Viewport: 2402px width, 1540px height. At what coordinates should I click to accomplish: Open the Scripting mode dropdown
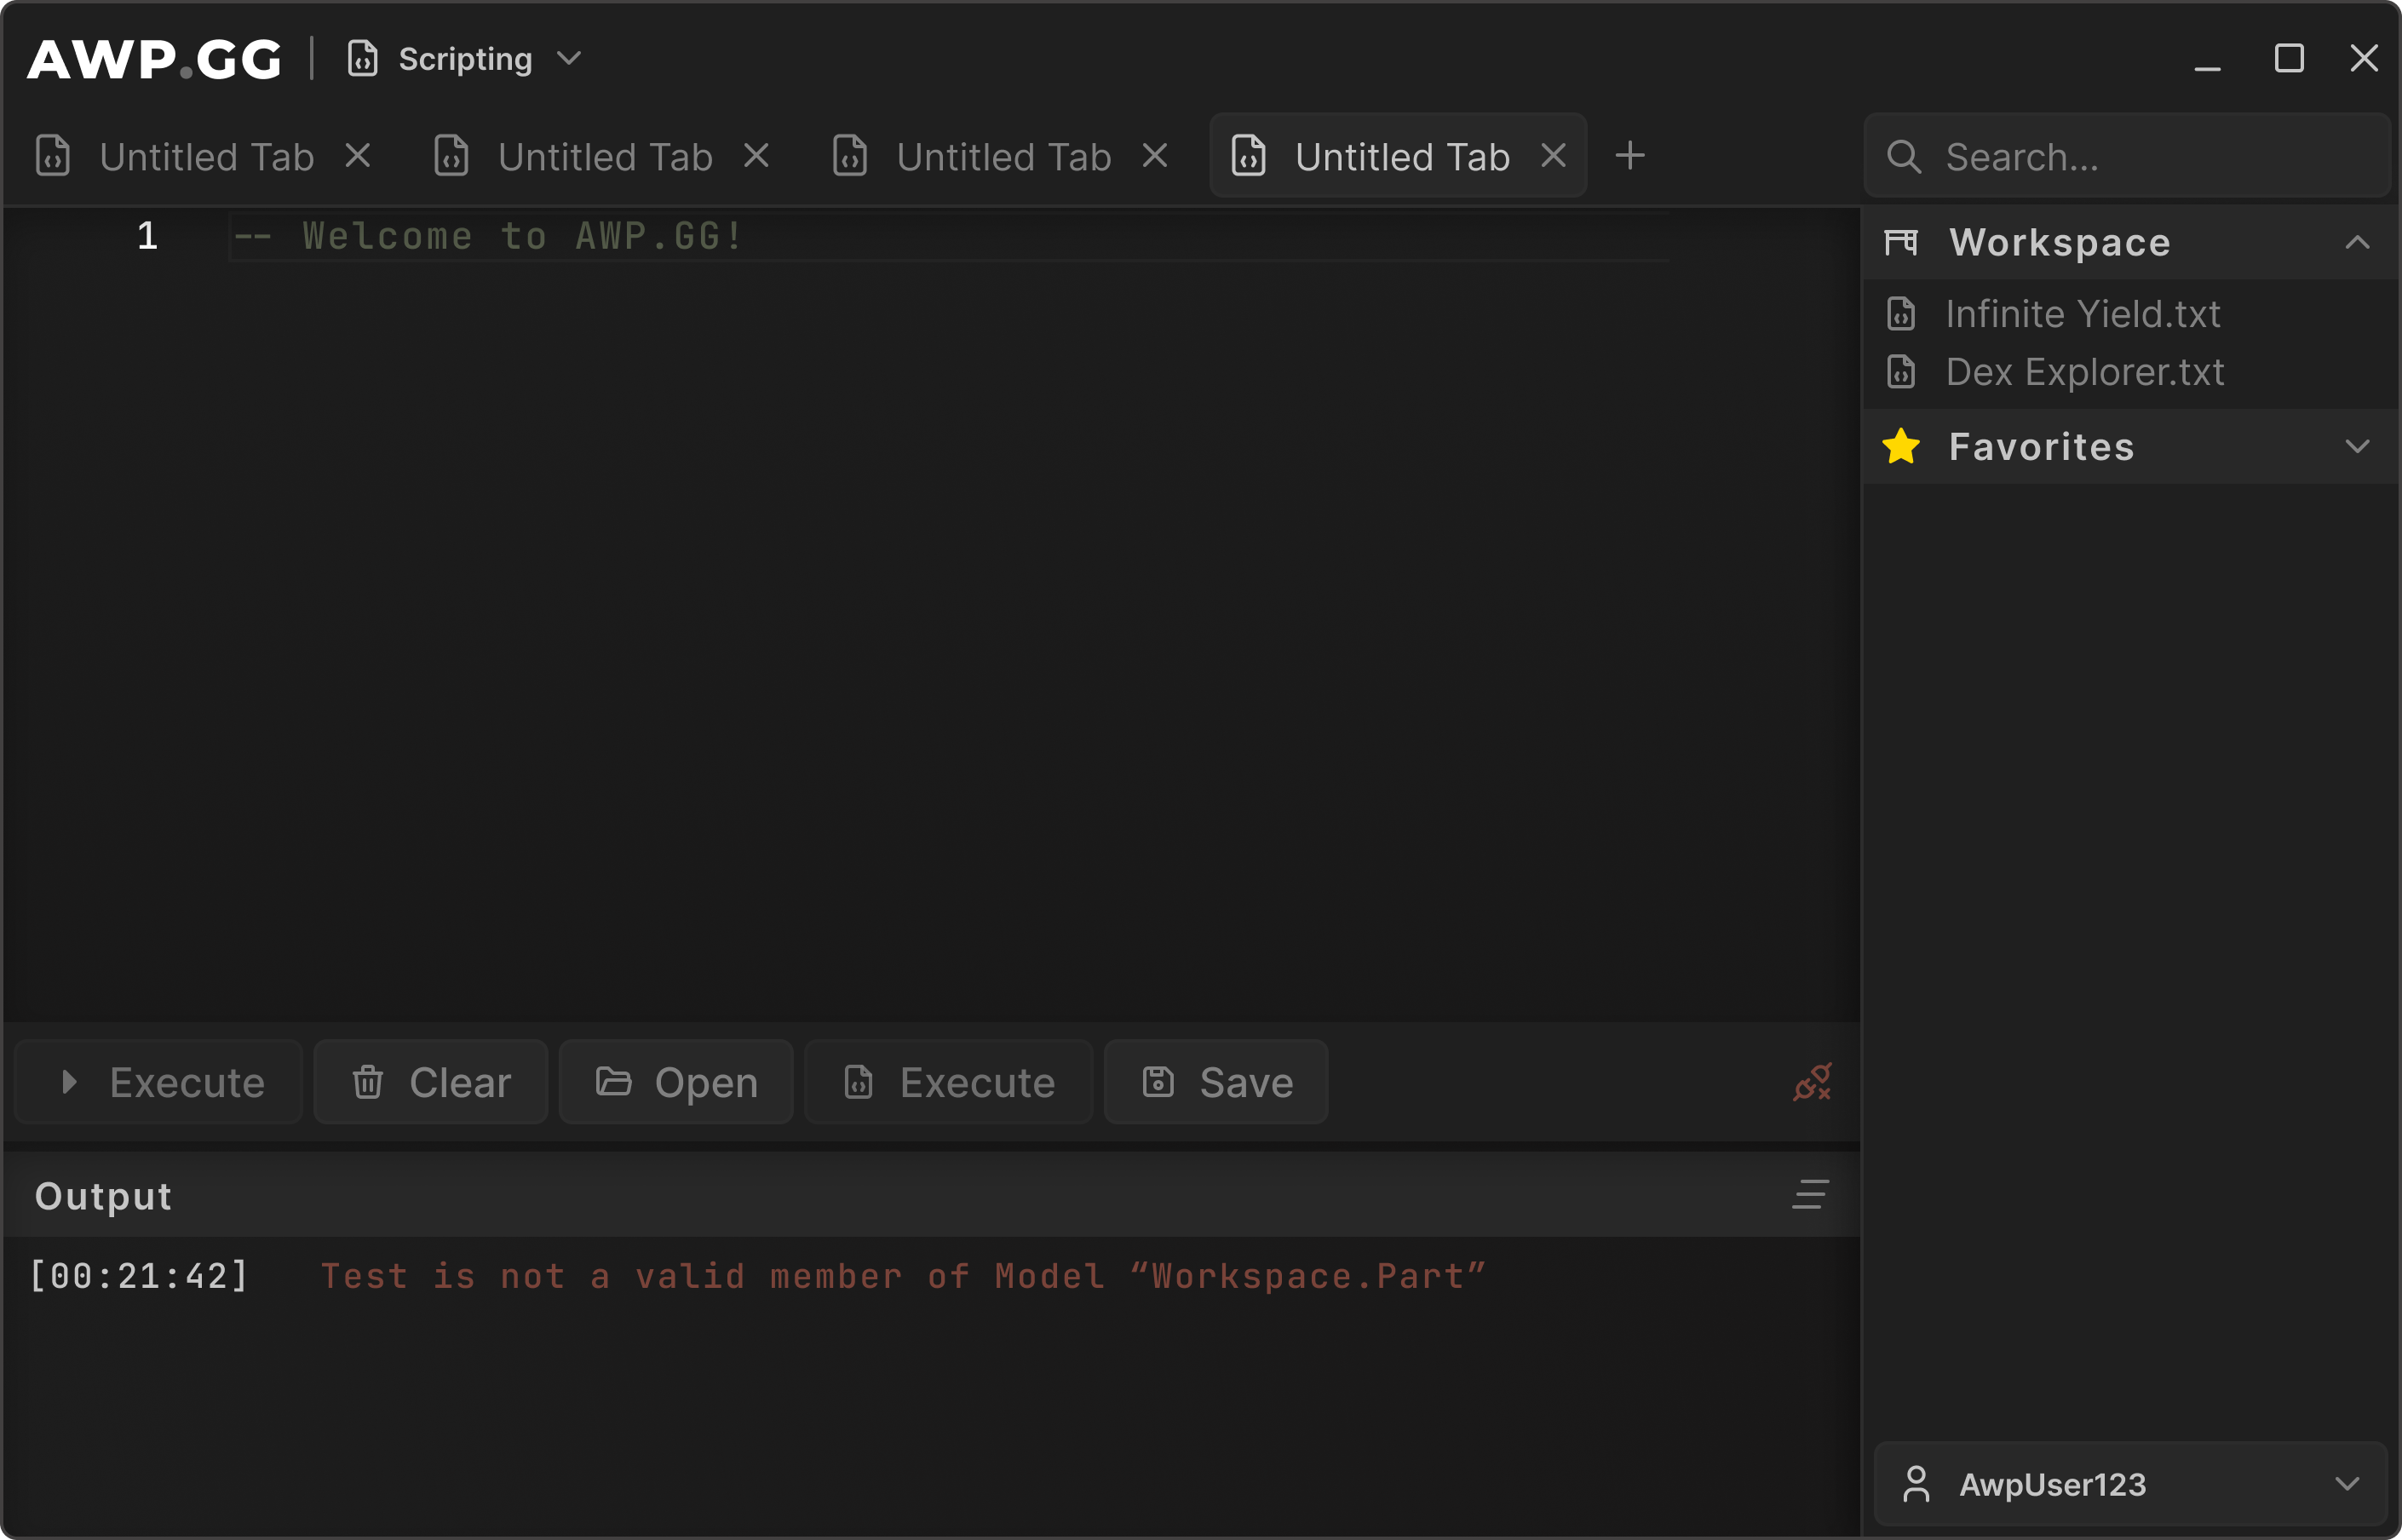click(x=568, y=58)
